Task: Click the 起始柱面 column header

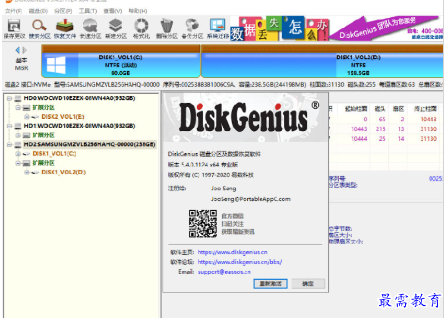Action: (356, 109)
